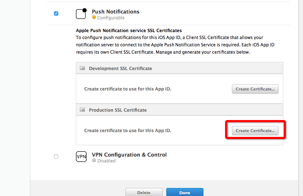
Task: Create a Development SSL certificate
Action: [255, 89]
